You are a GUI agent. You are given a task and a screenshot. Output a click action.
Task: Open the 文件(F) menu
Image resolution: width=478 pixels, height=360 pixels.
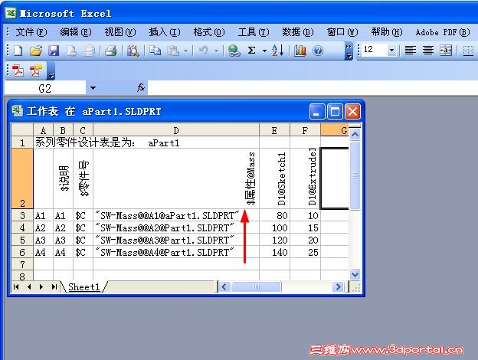point(31,32)
